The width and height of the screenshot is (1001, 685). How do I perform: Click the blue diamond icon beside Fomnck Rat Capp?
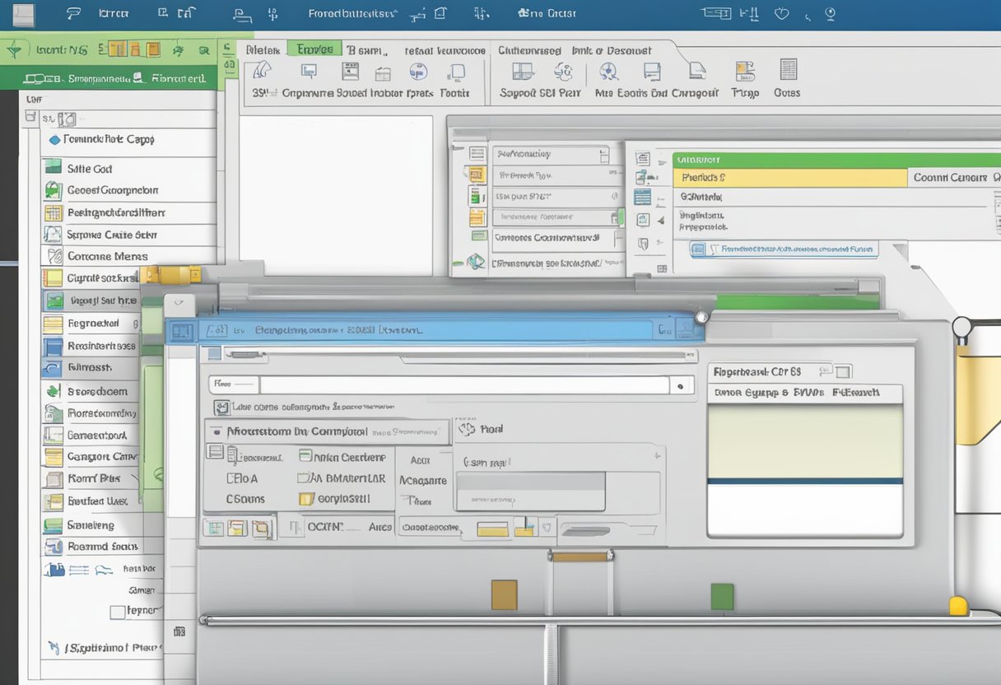tap(54, 140)
